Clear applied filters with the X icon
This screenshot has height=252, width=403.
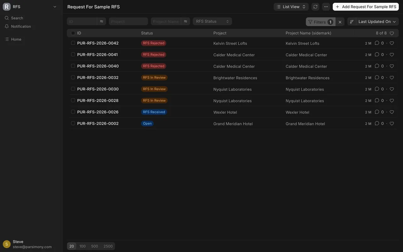click(340, 22)
